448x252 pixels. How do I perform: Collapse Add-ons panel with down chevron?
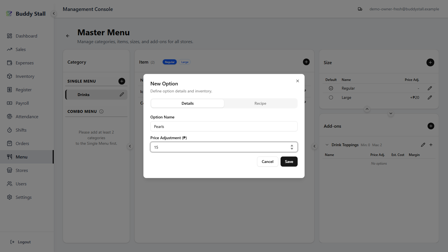(391, 113)
